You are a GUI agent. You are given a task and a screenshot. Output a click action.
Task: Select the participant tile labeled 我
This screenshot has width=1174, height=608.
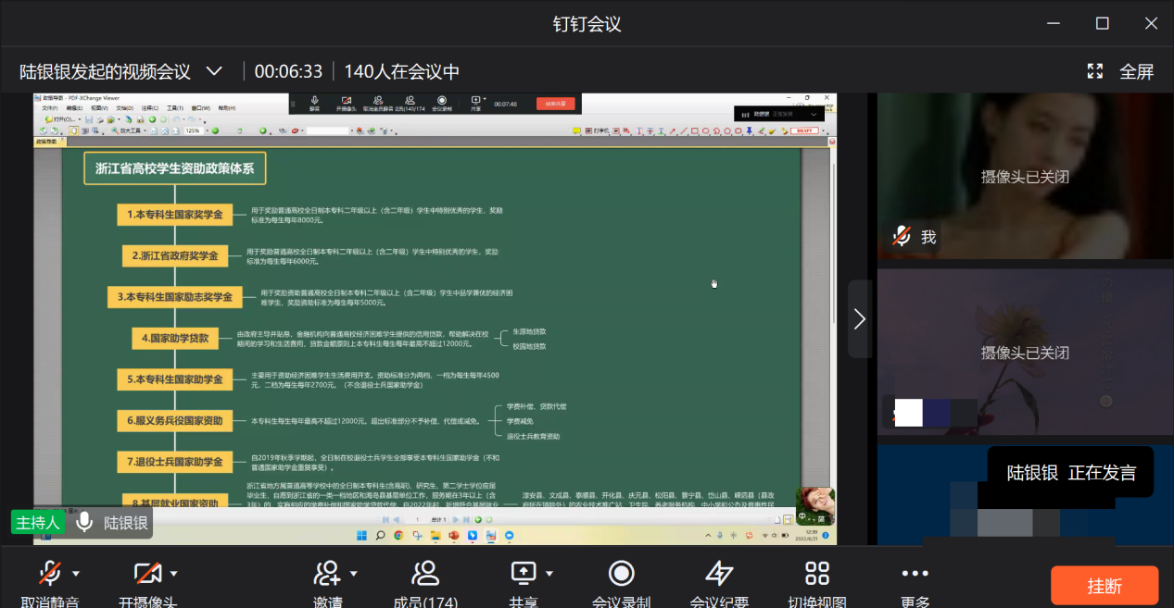point(1025,176)
